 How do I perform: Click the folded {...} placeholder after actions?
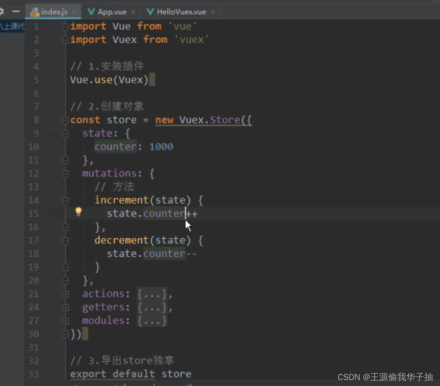(152, 294)
